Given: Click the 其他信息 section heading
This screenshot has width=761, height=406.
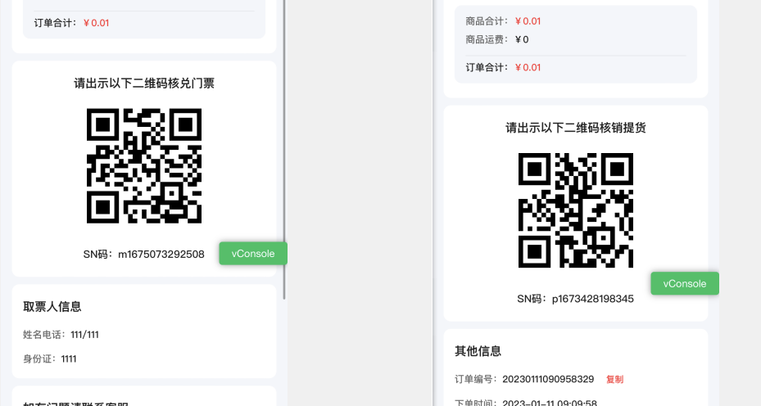Looking at the screenshot, I should tap(478, 351).
